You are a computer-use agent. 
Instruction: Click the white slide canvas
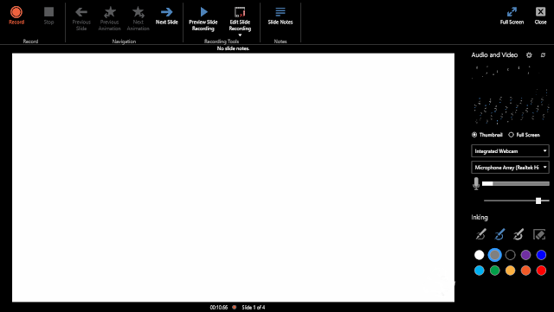click(233, 177)
